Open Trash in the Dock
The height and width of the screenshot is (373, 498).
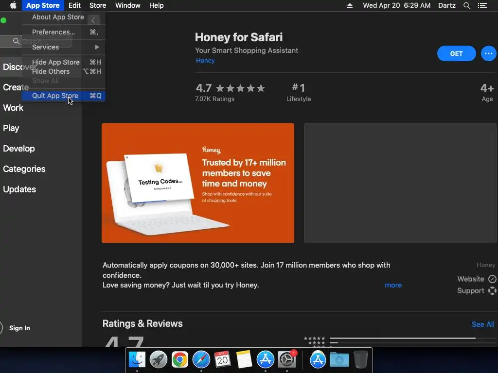coord(360,360)
